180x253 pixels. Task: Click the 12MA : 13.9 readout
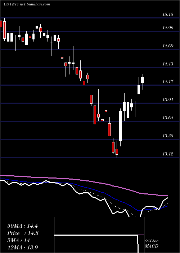click(x=22, y=248)
